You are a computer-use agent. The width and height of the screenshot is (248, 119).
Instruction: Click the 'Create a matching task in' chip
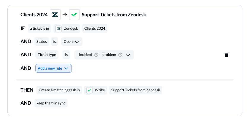coord(59,90)
